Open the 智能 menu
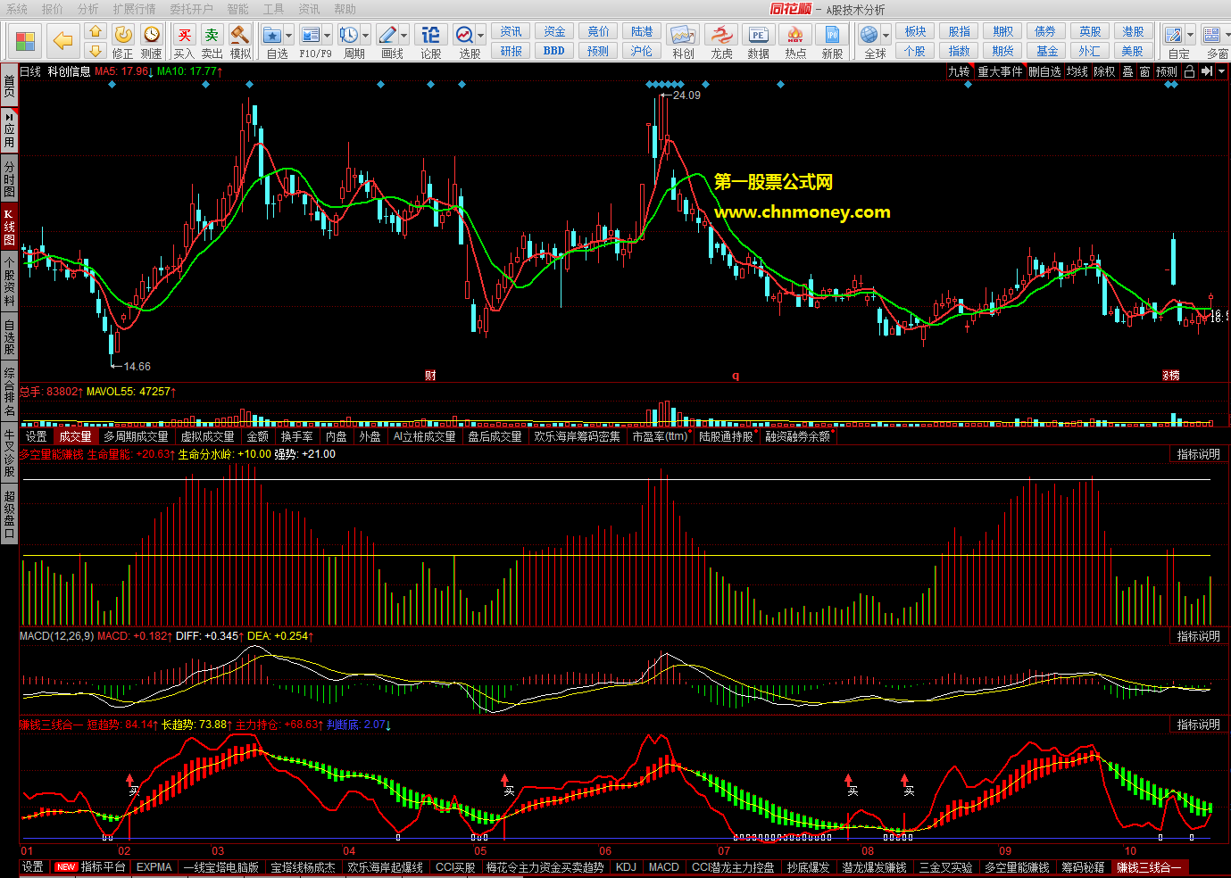 [x=237, y=9]
